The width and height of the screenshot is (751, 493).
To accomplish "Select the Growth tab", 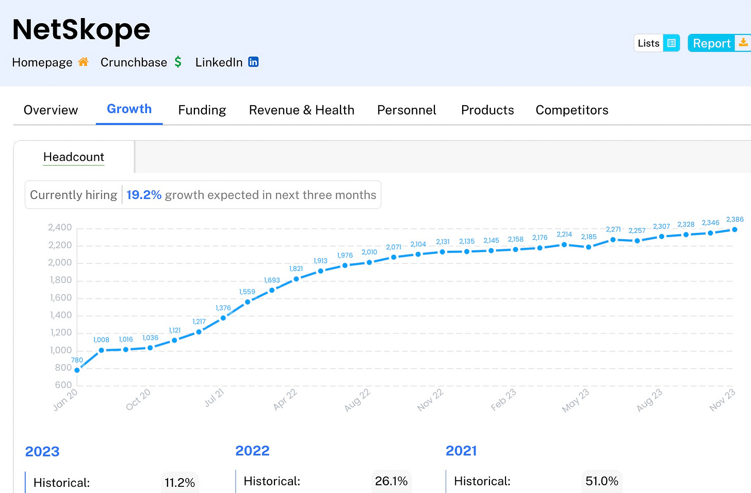I will pyautogui.click(x=129, y=109).
